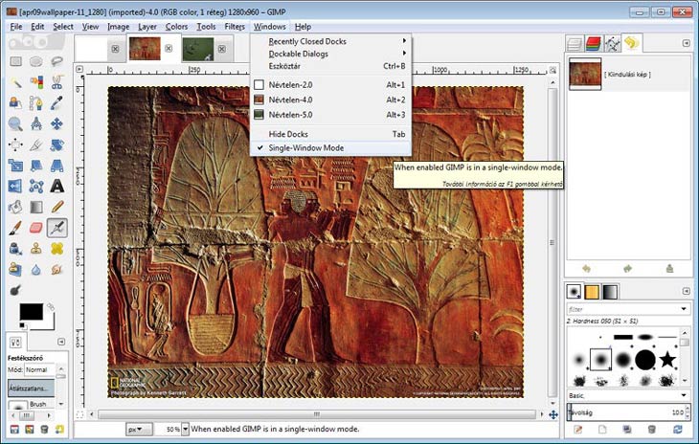699x444 pixels.
Task: Click the black foreground color swatch
Action: click(31, 312)
